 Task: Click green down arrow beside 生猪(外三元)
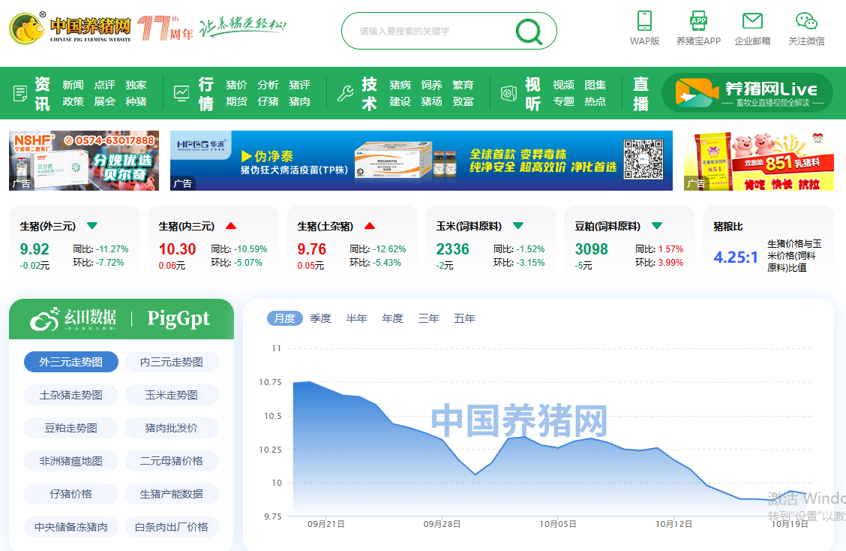pos(92,226)
